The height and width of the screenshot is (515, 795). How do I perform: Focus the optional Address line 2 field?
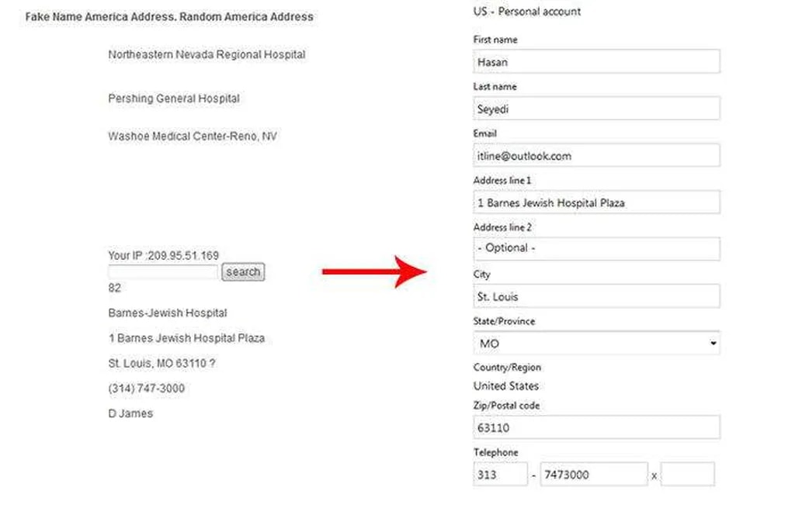(595, 248)
